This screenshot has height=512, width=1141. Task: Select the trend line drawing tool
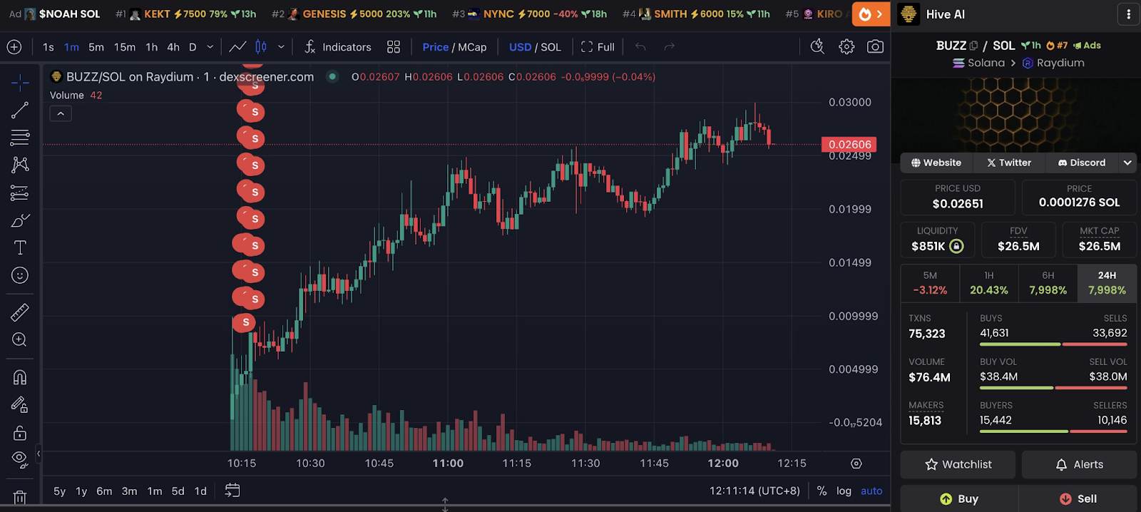coord(20,110)
